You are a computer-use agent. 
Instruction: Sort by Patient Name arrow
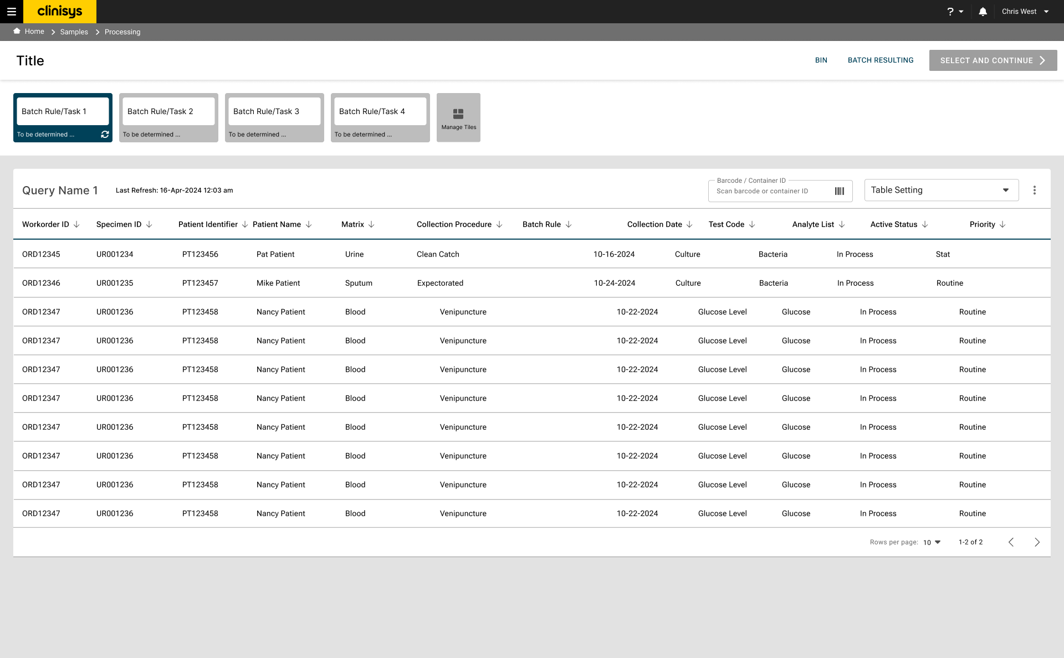tap(309, 224)
